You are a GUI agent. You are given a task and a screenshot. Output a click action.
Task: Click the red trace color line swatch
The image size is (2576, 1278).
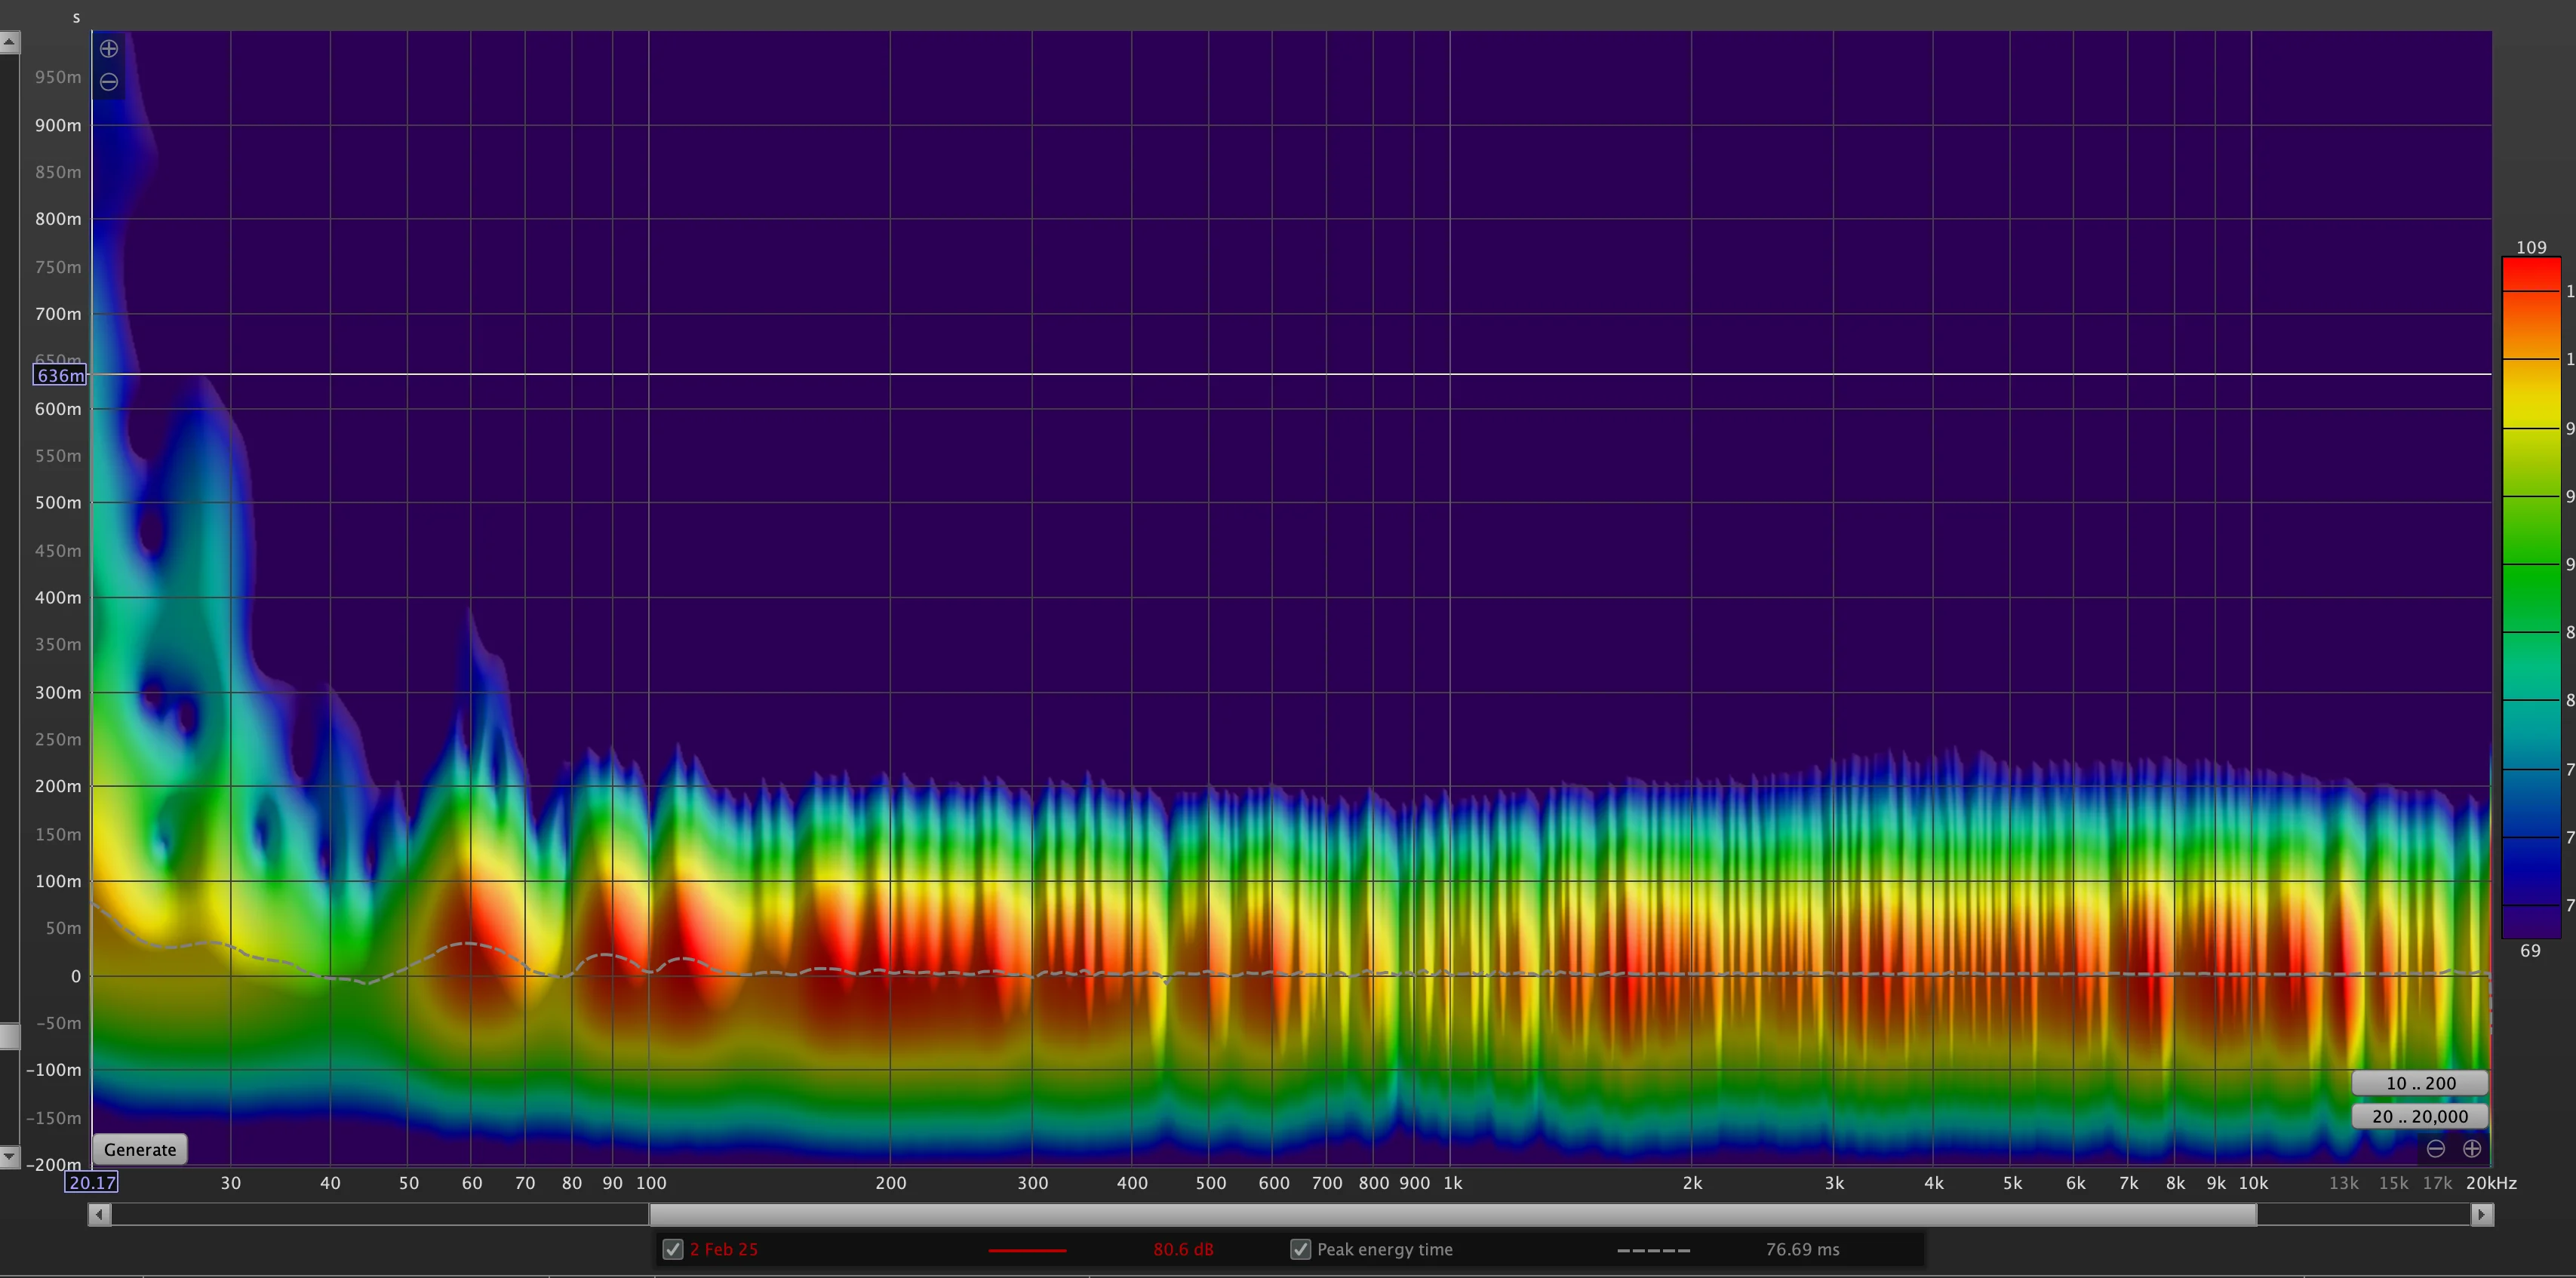(x=1027, y=1250)
